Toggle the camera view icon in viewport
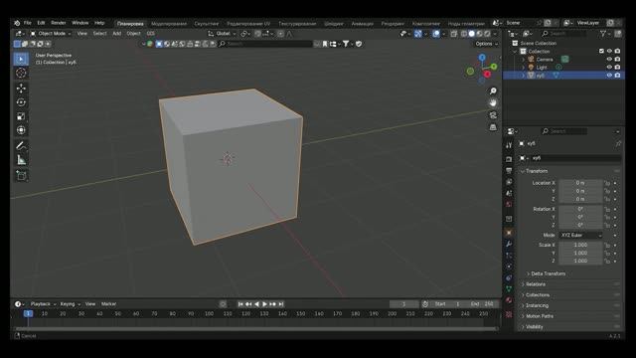The height and width of the screenshot is (358, 636). point(493,115)
